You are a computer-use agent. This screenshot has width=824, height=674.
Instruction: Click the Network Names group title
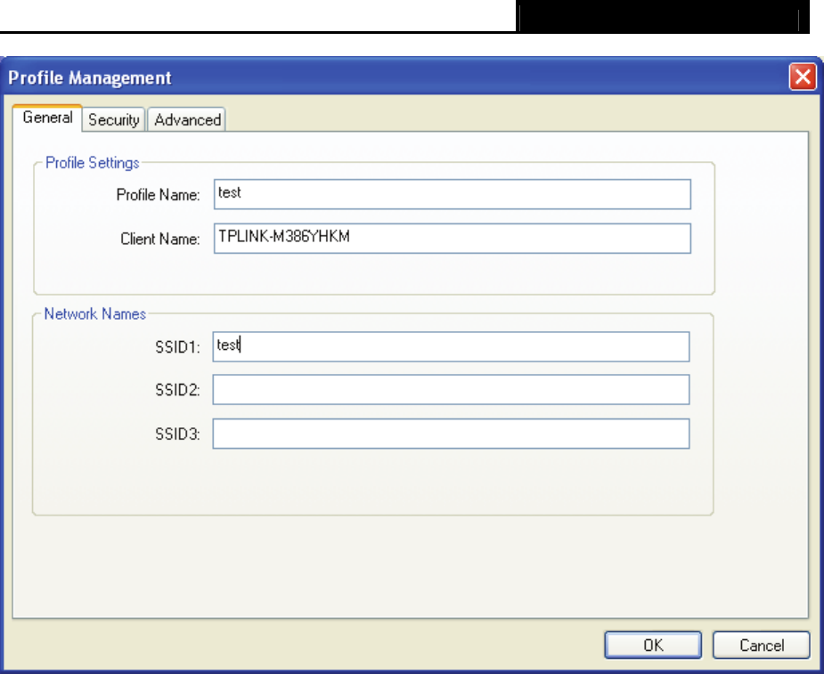(95, 313)
